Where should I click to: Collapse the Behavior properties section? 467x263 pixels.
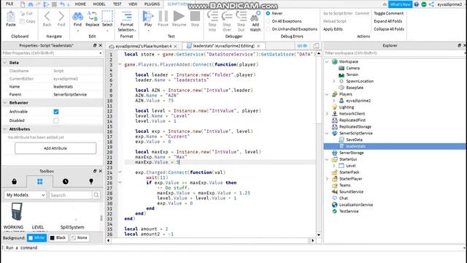point(5,102)
